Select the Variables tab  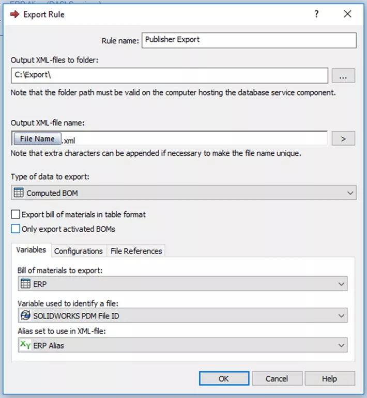[31, 250]
